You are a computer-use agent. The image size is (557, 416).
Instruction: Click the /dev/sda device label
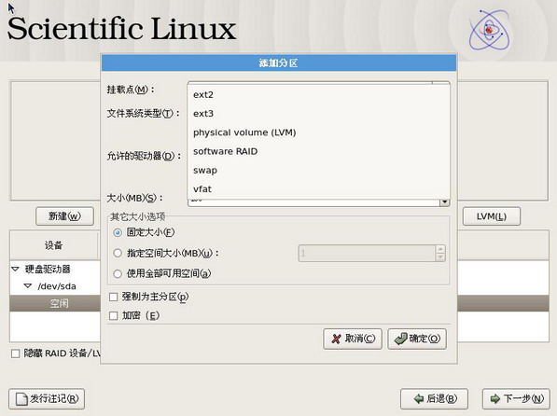pyautogui.click(x=57, y=286)
